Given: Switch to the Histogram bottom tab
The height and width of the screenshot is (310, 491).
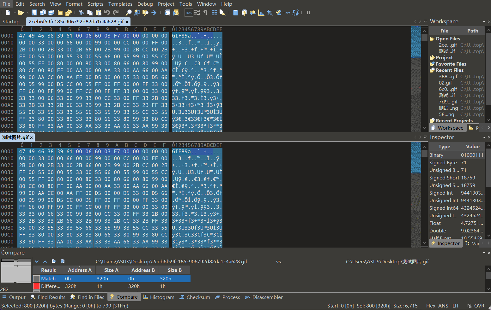Looking at the screenshot, I should click(159, 297).
